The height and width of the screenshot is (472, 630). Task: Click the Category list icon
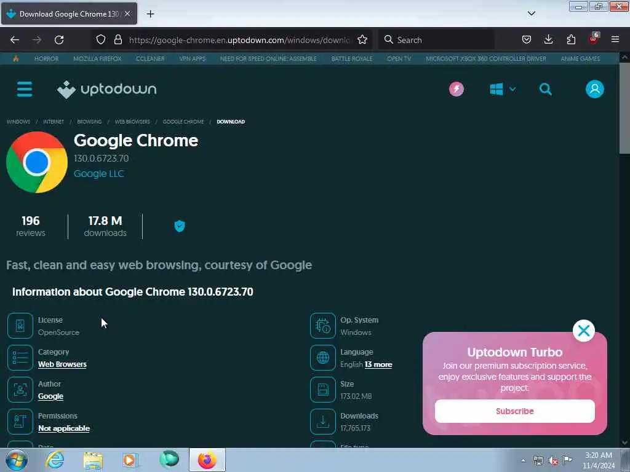click(20, 358)
